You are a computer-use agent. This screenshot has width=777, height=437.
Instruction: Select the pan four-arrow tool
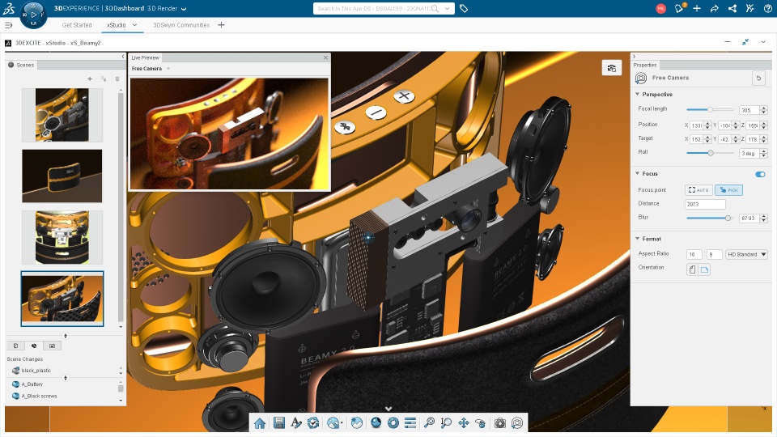coord(463,422)
